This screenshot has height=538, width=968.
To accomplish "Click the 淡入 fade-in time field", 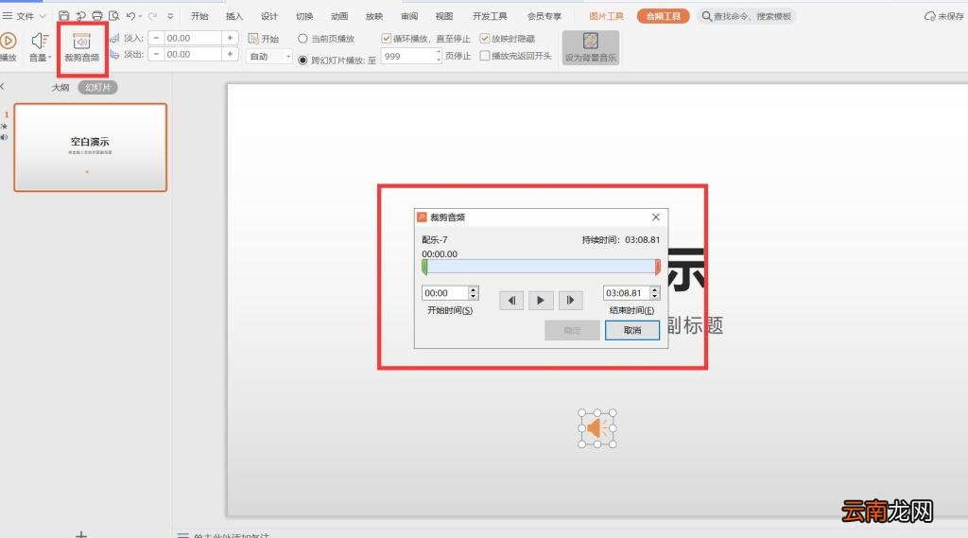I will click(x=192, y=38).
